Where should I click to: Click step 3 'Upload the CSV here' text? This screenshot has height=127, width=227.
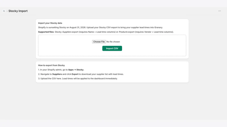pos(51,78)
